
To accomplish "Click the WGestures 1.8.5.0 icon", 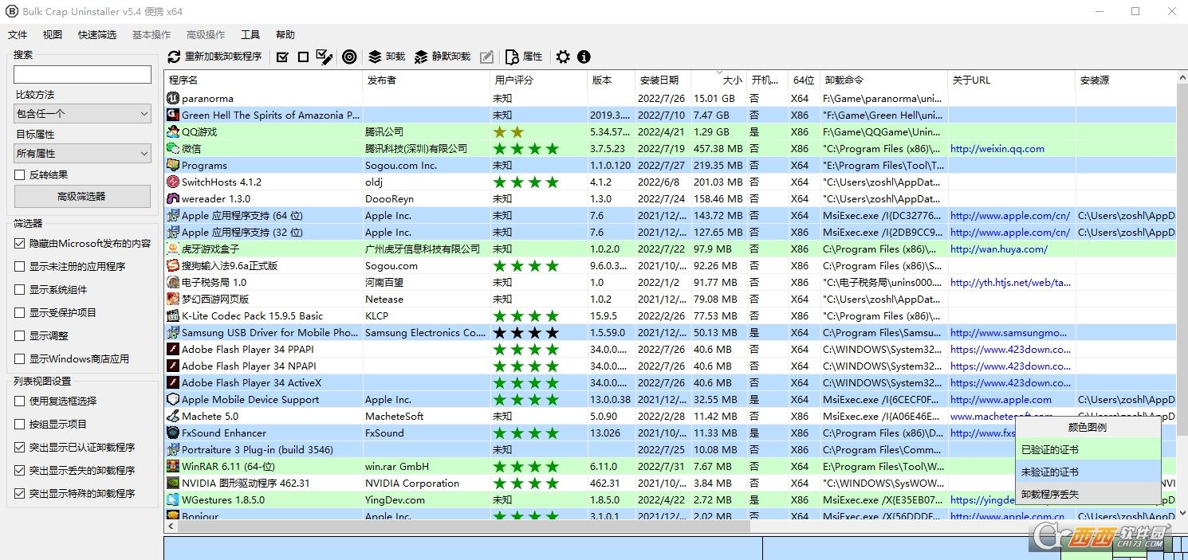I will tap(173, 500).
